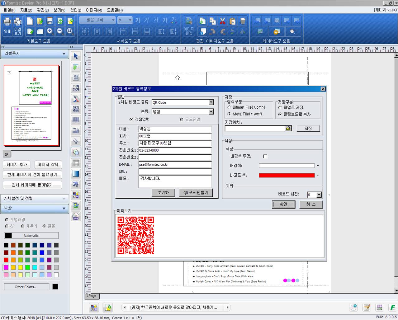Choose 클립보드로 복사 option
This screenshot has width=398, height=320.
[280, 114]
